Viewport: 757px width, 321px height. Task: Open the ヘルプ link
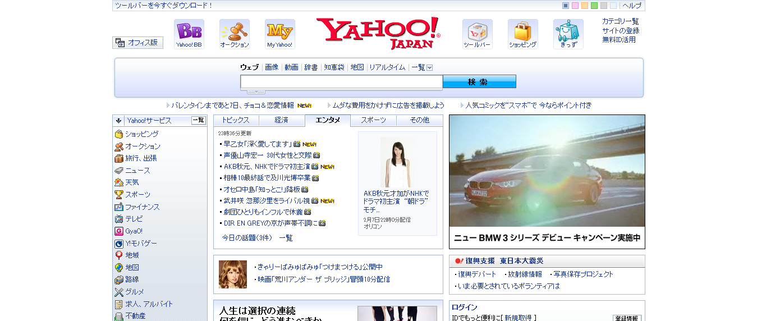[x=632, y=6]
